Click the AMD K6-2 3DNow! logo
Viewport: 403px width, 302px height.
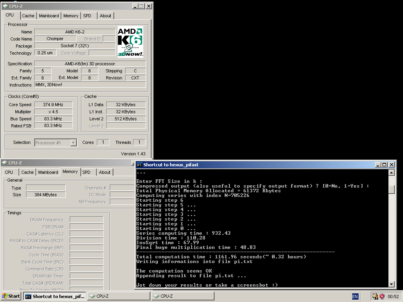pyautogui.click(x=130, y=42)
